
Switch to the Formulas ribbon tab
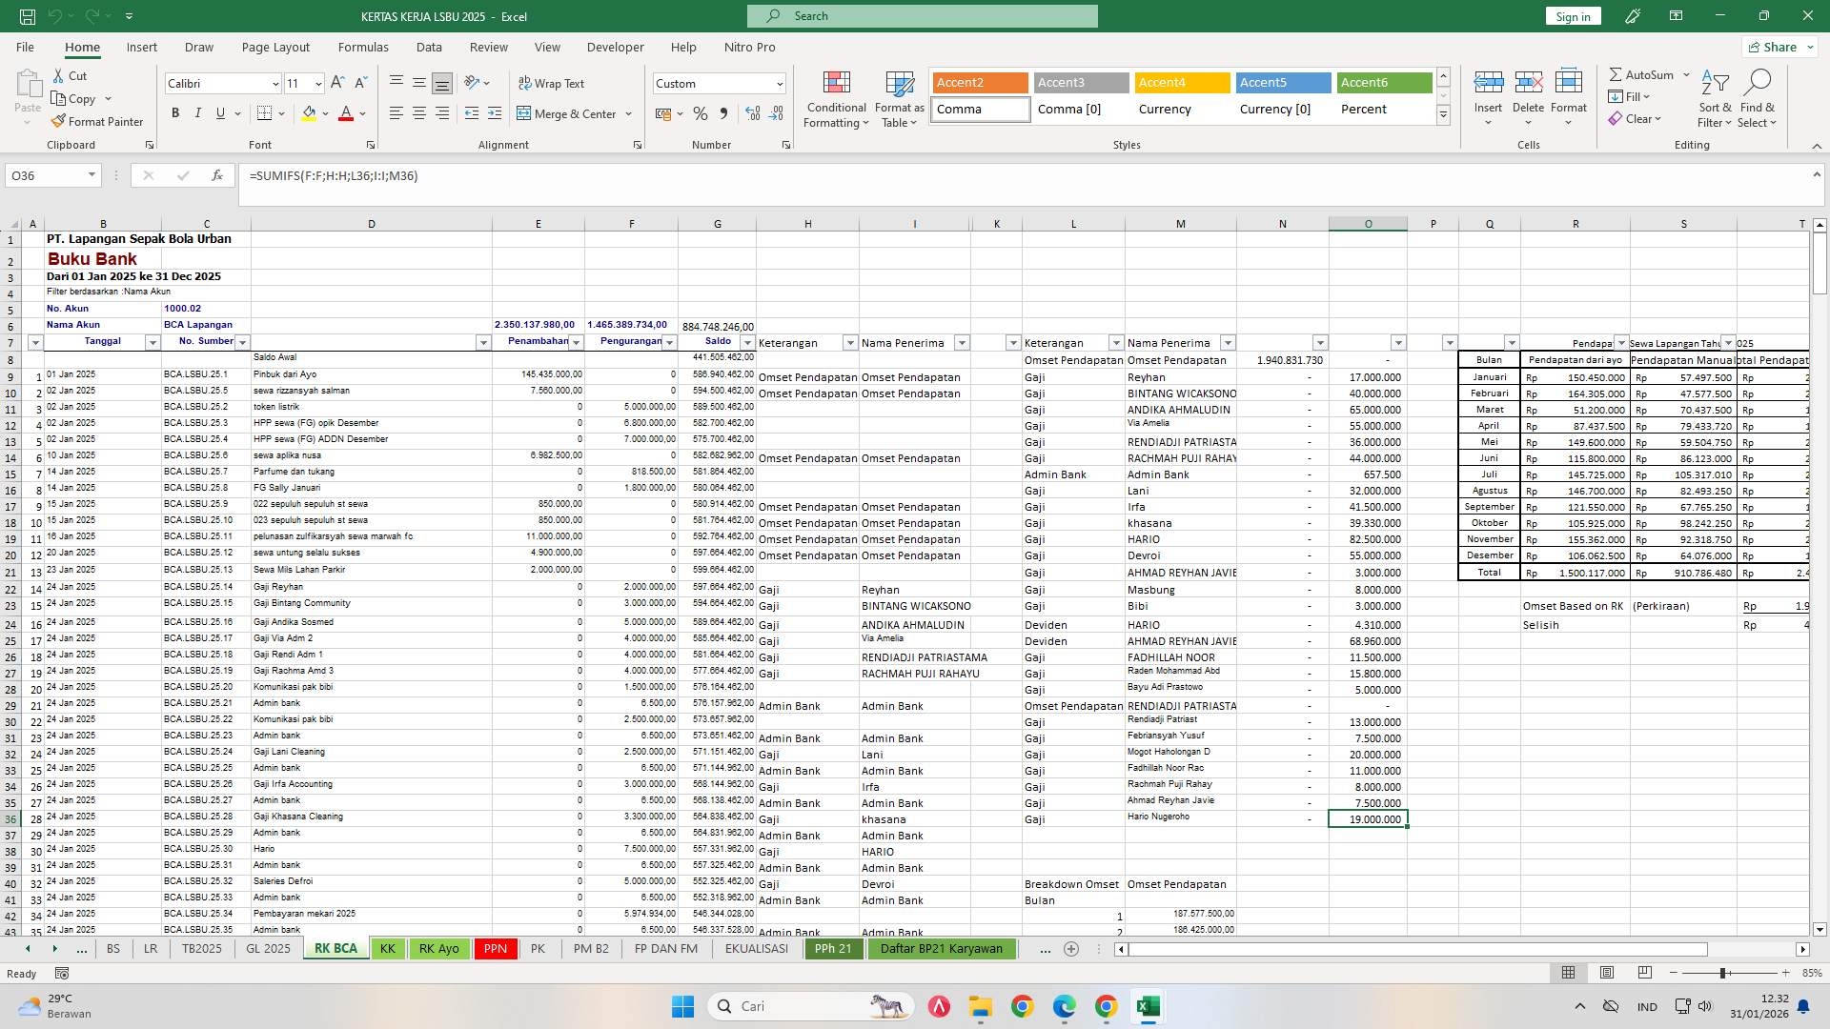[363, 47]
